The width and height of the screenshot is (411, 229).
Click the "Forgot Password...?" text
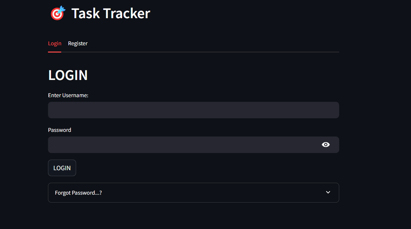tap(78, 193)
